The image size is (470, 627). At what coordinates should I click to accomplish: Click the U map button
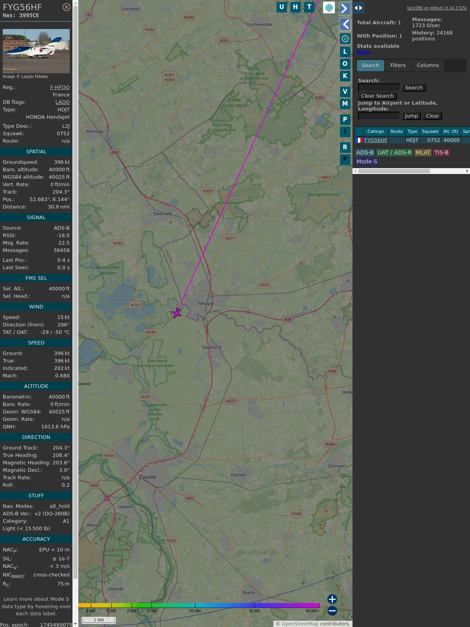282,7
